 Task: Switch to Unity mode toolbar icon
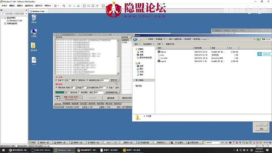[x=97, y=6]
